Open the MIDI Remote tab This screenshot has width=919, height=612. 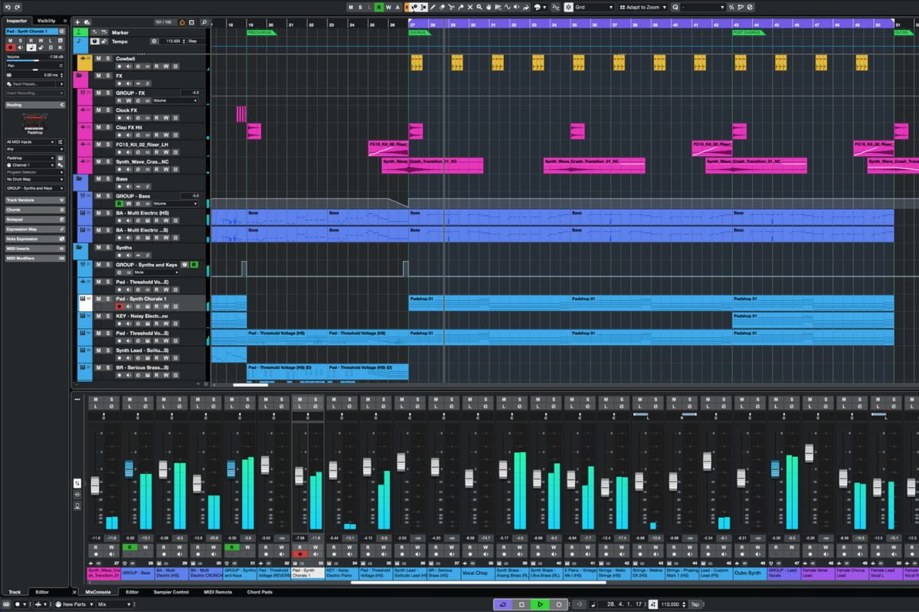tap(217, 591)
